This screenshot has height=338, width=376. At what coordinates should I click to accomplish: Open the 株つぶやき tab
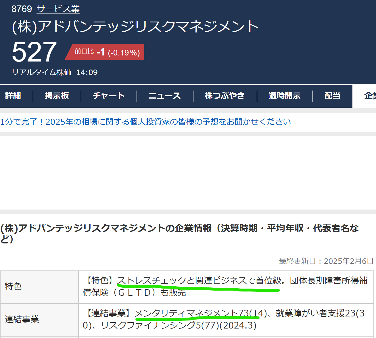[225, 96]
